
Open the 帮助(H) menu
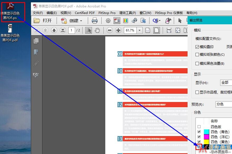coord(192,13)
